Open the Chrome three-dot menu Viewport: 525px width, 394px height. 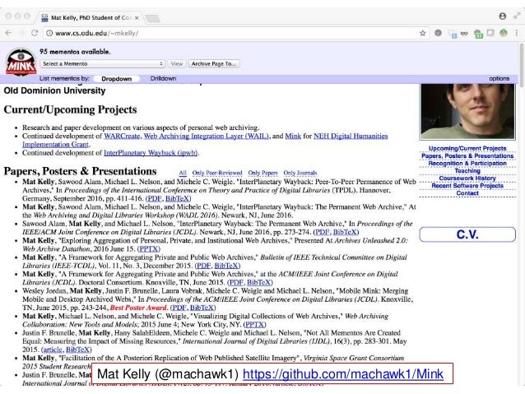point(517,33)
